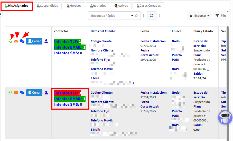233x141 pixels.
Task: Click headset call icon in second row
Action: pyautogui.click(x=11, y=93)
